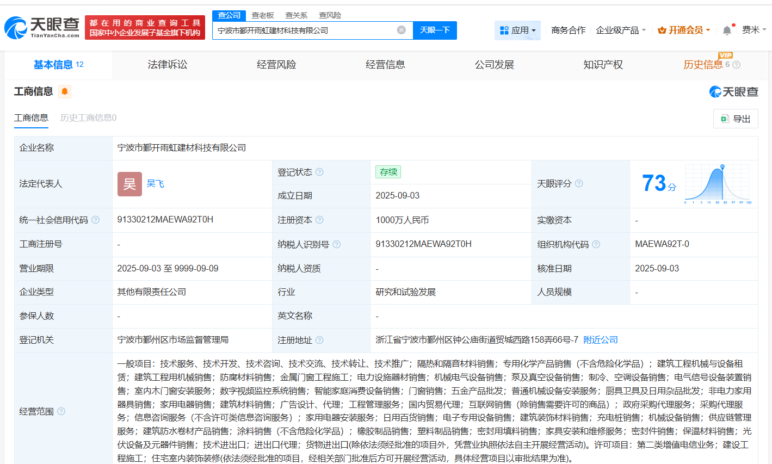
Task: Click the 天眼一下 search button
Action: [435, 30]
